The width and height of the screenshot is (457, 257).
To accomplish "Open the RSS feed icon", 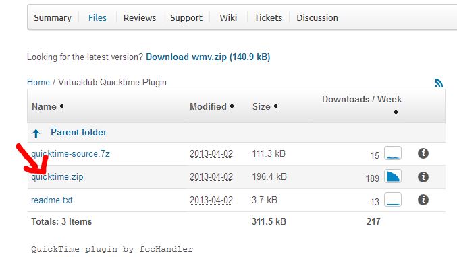I will pos(439,83).
